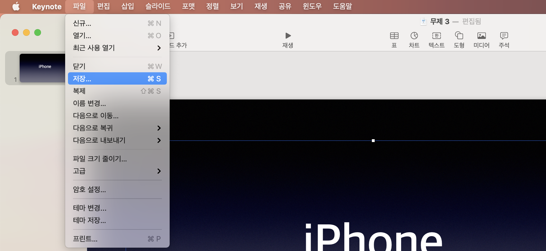Click the yellow minimize window button

[26, 32]
